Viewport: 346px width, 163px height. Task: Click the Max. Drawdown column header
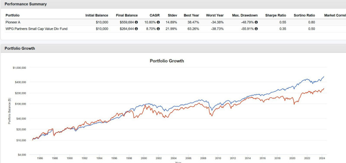(245, 16)
